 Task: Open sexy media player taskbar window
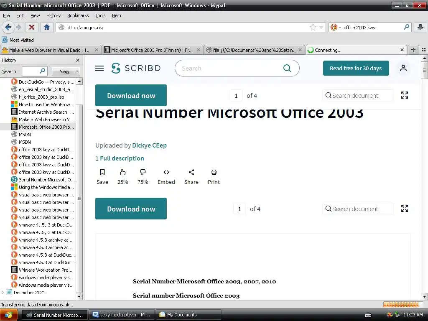click(122, 315)
